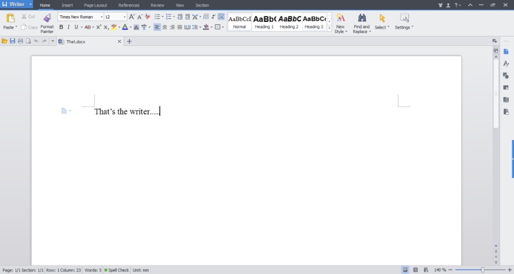Open the font size dropdown
514x274 pixels.
[x=123, y=16]
